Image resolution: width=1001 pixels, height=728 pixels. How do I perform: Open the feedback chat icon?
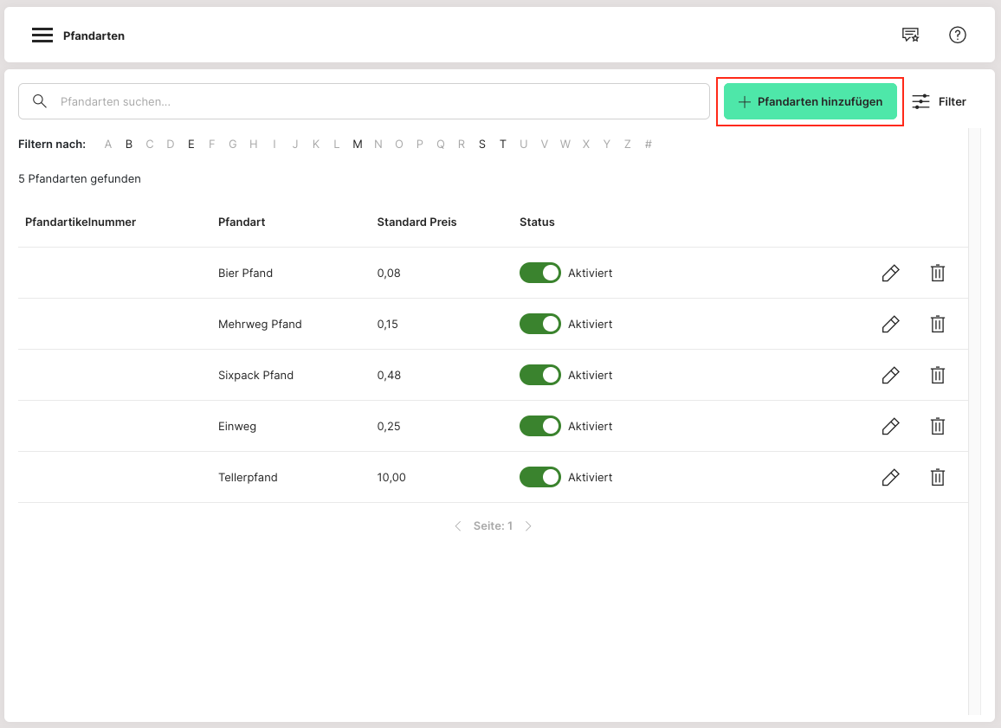[x=910, y=35]
